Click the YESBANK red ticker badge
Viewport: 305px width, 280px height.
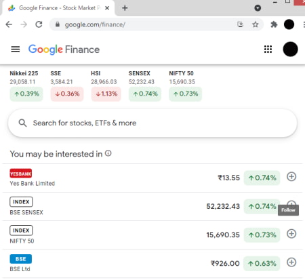tap(21, 174)
